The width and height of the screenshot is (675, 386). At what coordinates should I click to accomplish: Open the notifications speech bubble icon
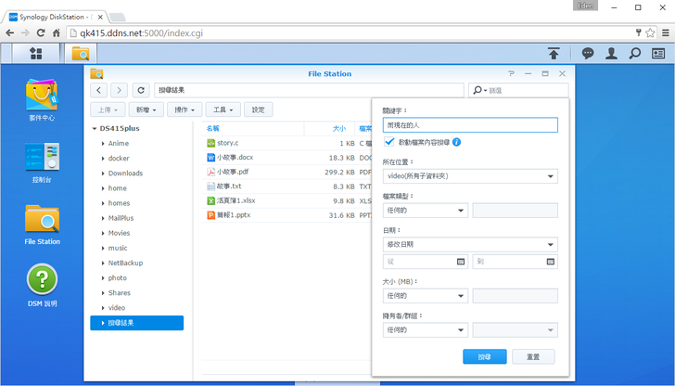[x=588, y=54]
